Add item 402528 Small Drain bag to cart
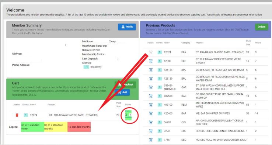This screenshot has width=272, height=145. [151, 96]
